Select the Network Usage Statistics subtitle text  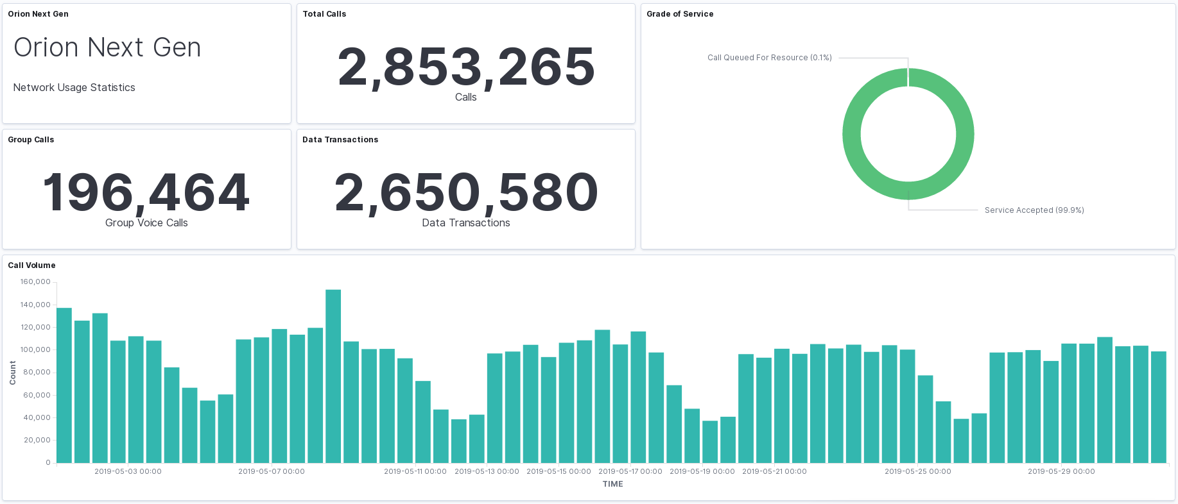pyautogui.click(x=74, y=88)
